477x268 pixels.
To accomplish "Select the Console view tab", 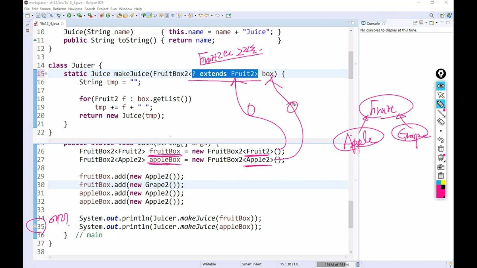I will click(x=373, y=23).
